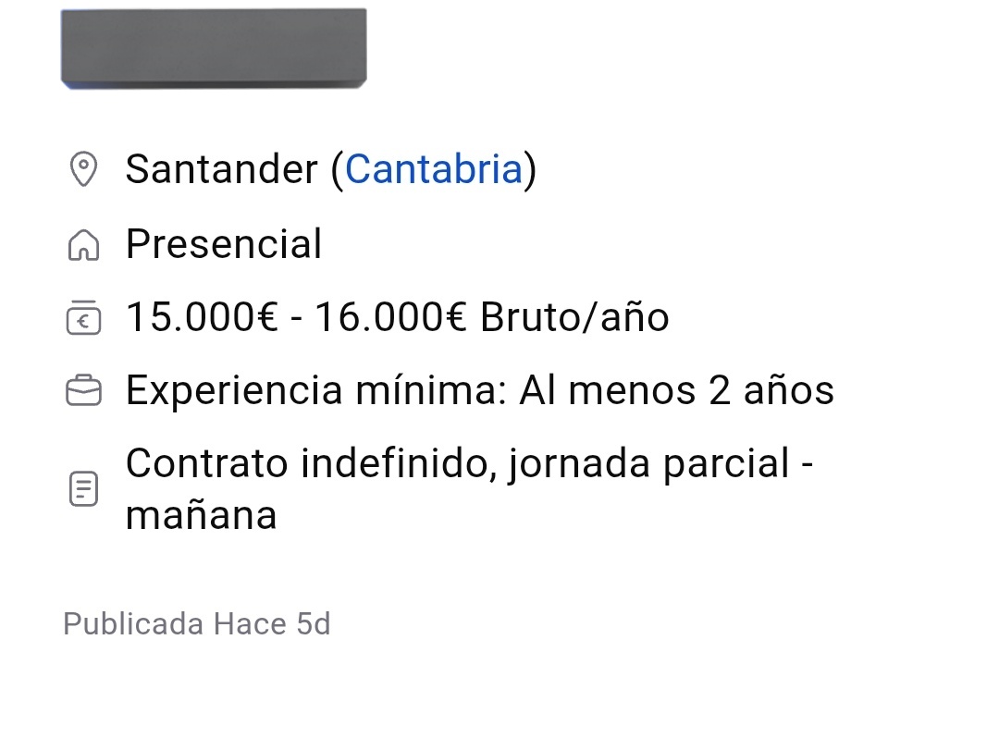Viewport: 999px width, 738px height.
Task: Click the greyed-out company name block
Action: [x=214, y=48]
